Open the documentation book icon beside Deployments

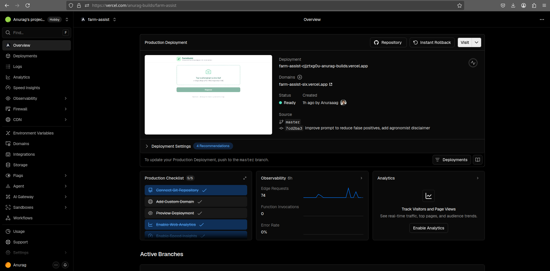tap(478, 160)
